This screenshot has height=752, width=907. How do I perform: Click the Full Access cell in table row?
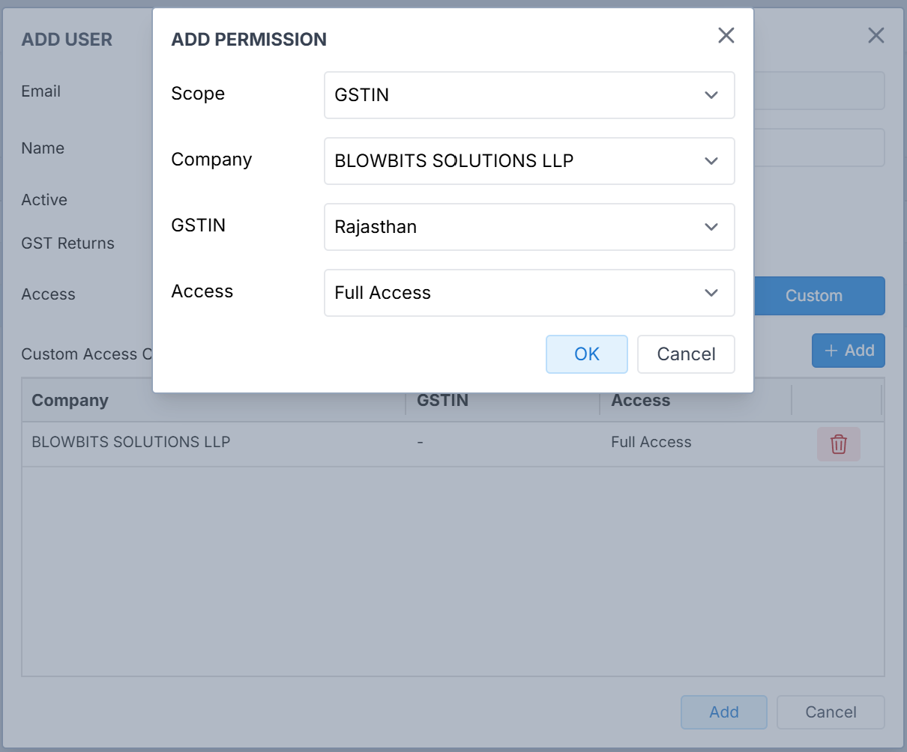coord(651,443)
